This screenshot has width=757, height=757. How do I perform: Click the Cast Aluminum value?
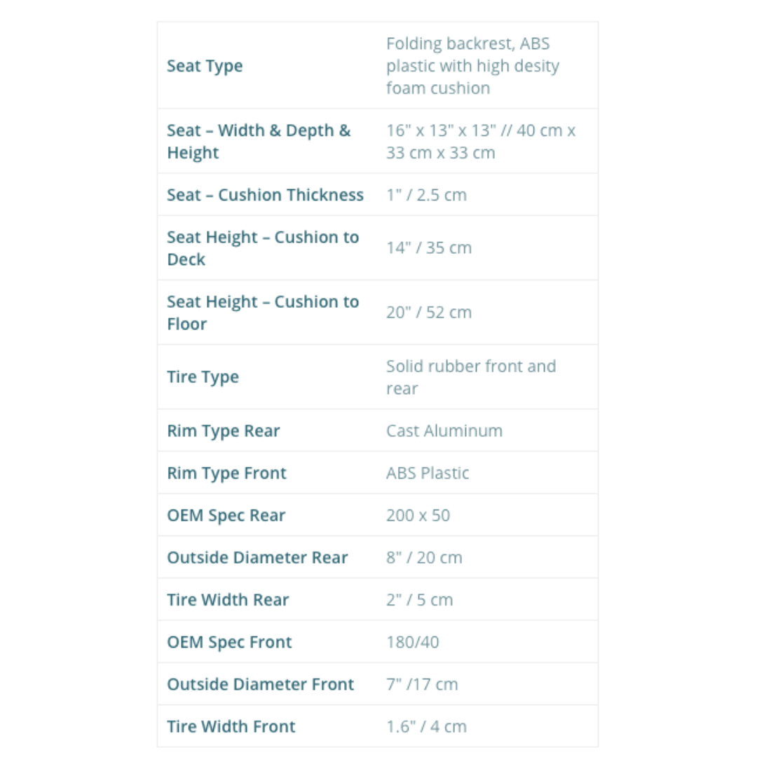coord(444,431)
